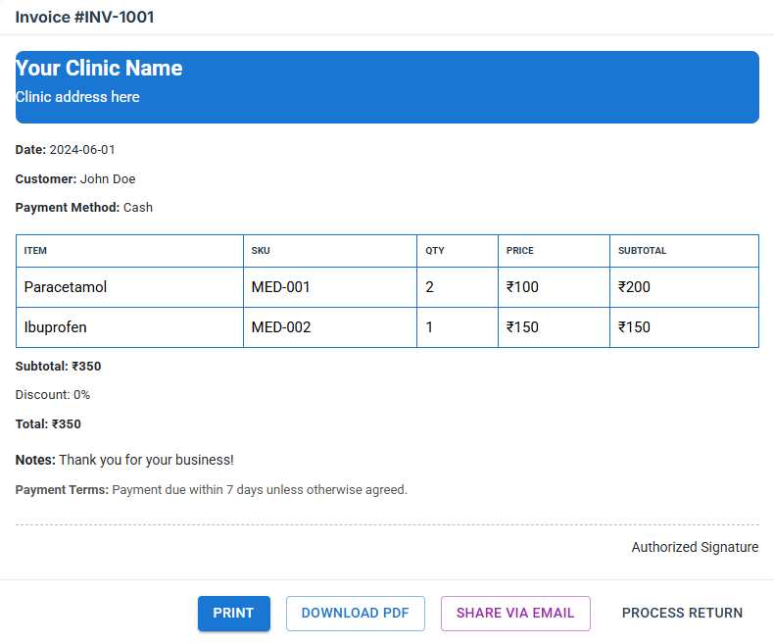774x644 pixels.
Task: Click the Total ₹350 line
Action: tap(49, 424)
